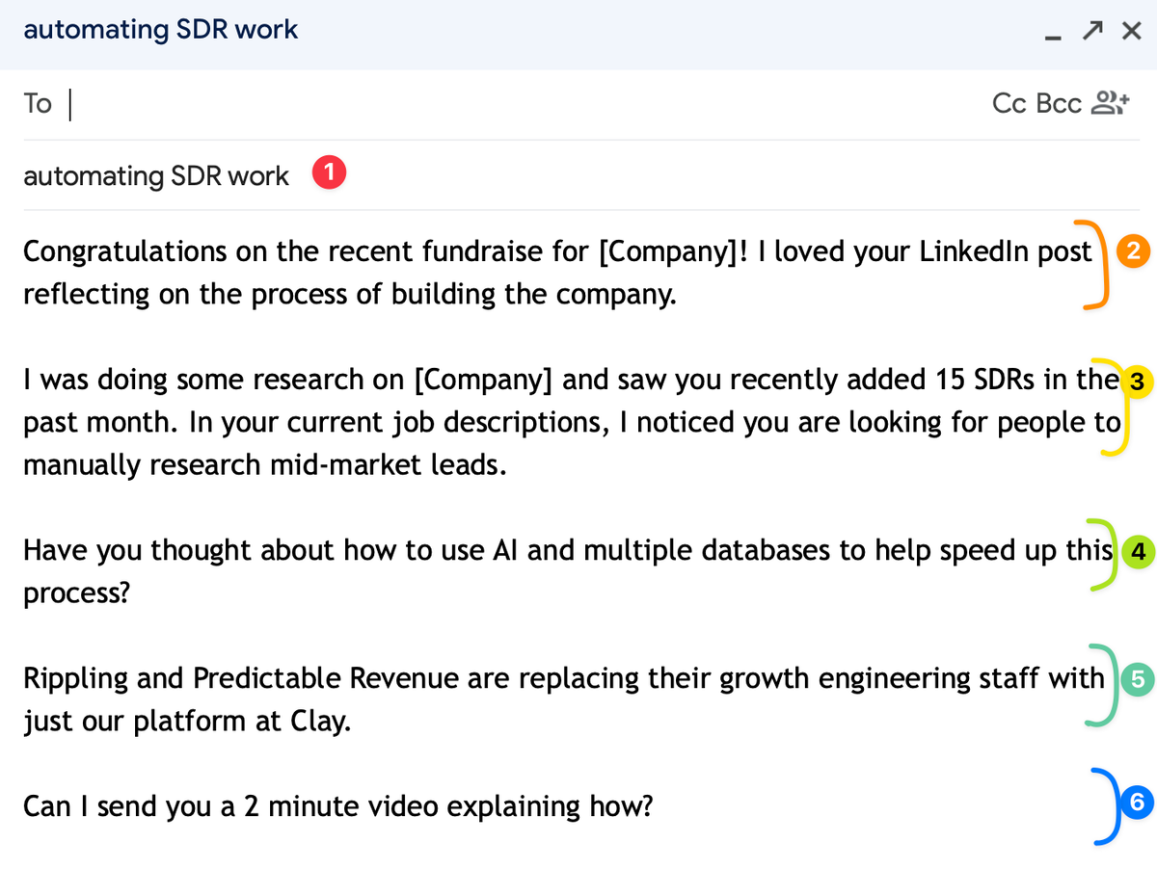Close the compose window
Screen dimensions: 1157x869
click(x=1130, y=30)
